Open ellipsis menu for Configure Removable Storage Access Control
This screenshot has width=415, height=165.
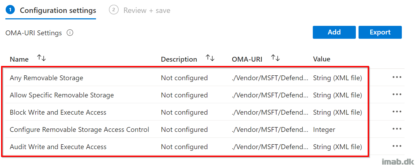click(397, 129)
